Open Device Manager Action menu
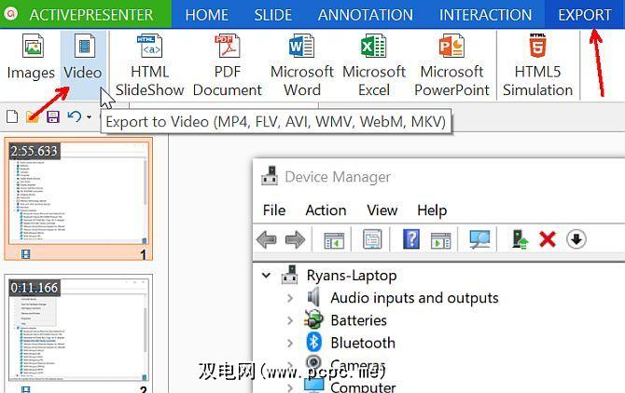The width and height of the screenshot is (625, 393). (x=326, y=210)
